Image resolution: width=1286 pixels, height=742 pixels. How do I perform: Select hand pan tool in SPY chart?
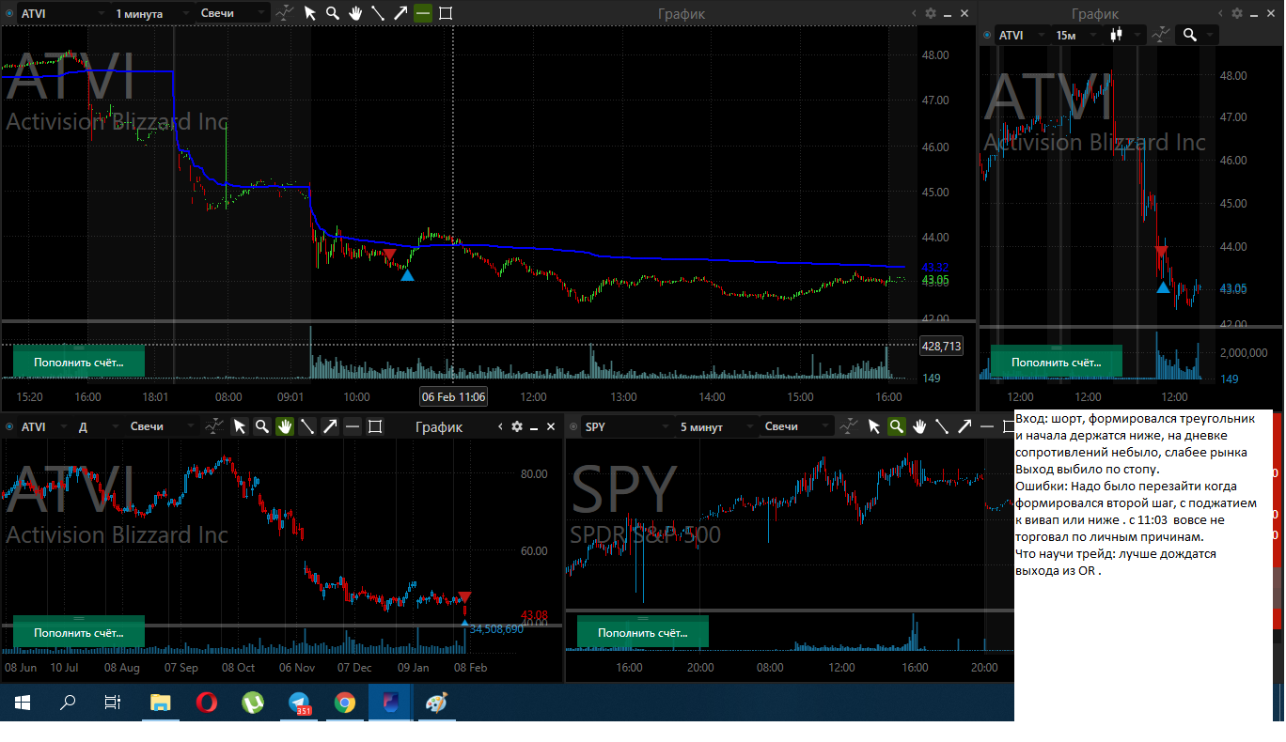[919, 426]
